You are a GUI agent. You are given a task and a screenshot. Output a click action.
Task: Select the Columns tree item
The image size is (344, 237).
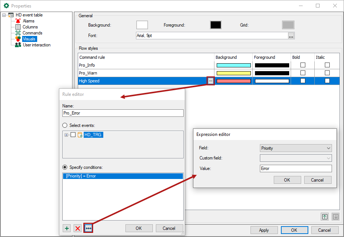[x=30, y=27]
